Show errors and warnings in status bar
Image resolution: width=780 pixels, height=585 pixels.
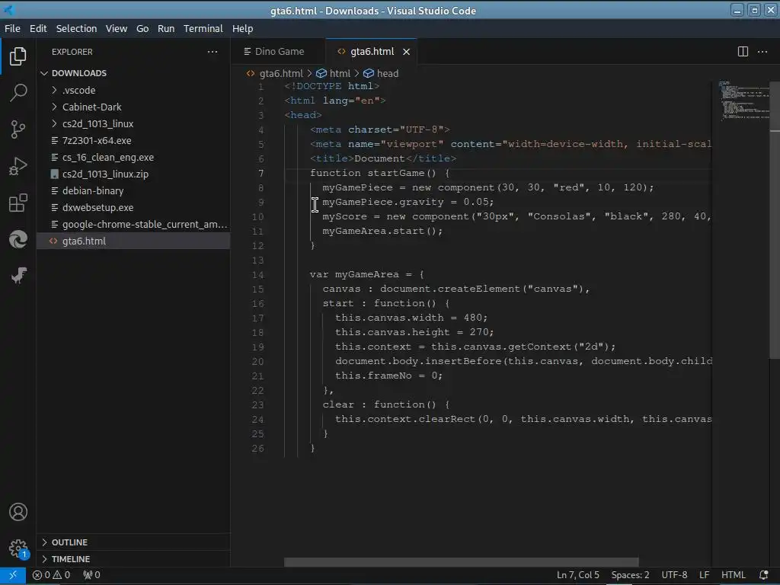51,575
